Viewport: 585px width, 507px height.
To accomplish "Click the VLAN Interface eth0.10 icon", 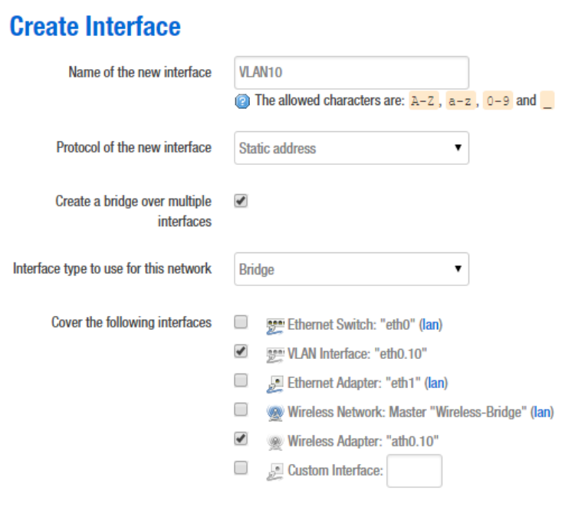I will coord(275,354).
